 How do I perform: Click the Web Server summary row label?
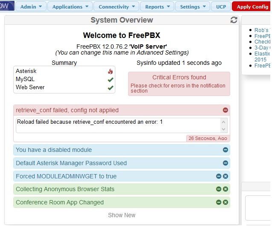[x=30, y=87]
